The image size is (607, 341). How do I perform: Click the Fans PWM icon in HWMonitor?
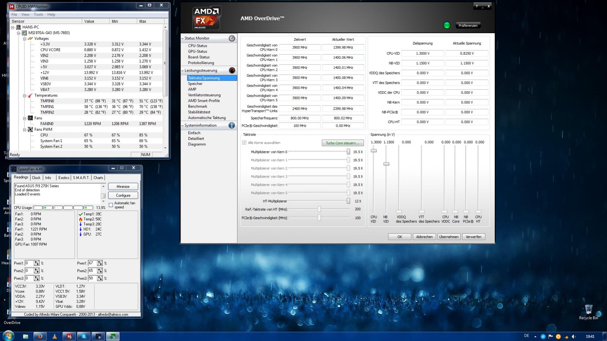(30, 130)
